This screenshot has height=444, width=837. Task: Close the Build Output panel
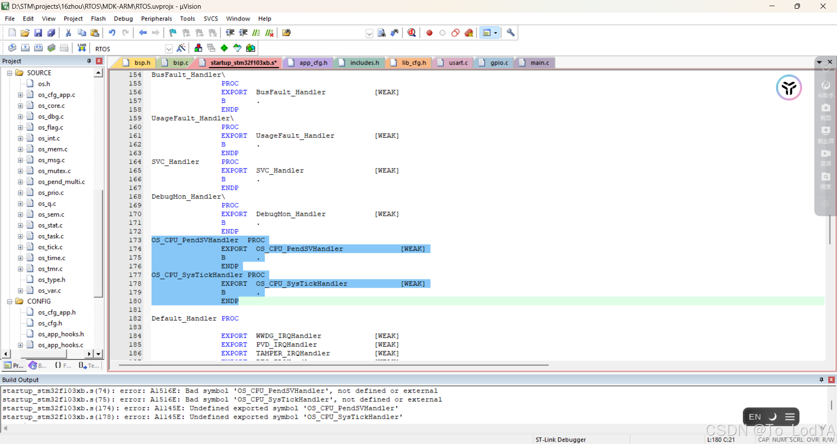point(831,380)
